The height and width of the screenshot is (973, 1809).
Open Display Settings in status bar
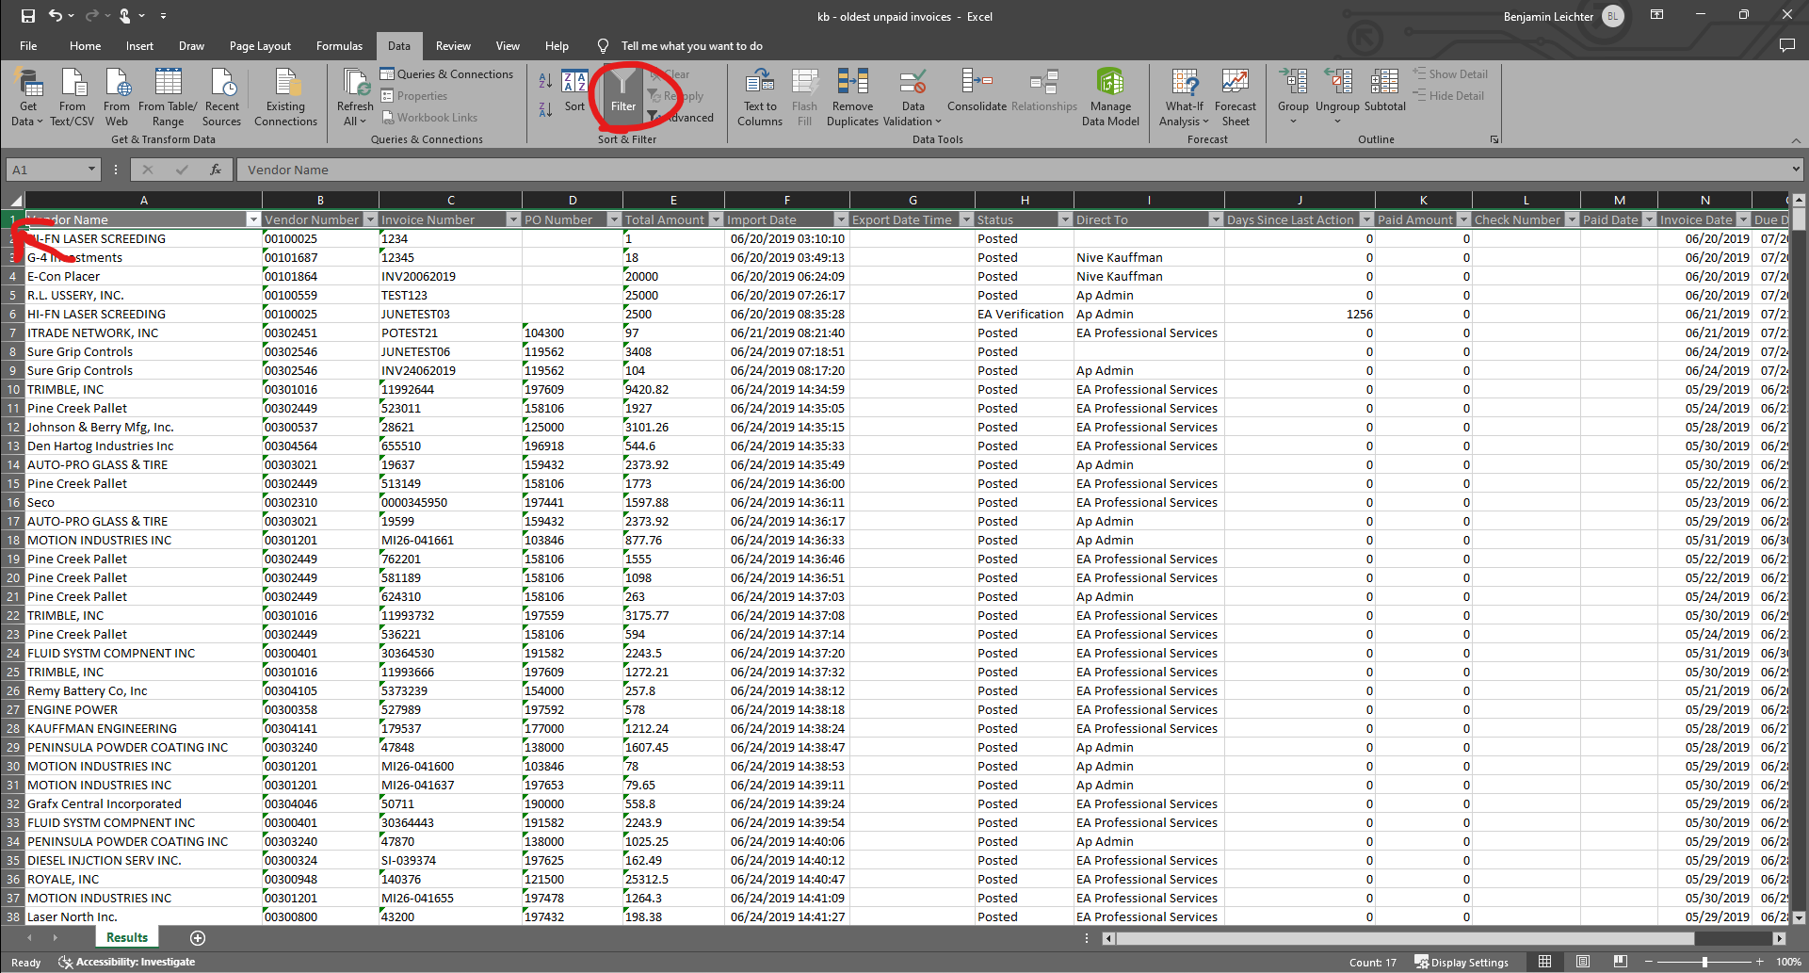tap(1462, 962)
